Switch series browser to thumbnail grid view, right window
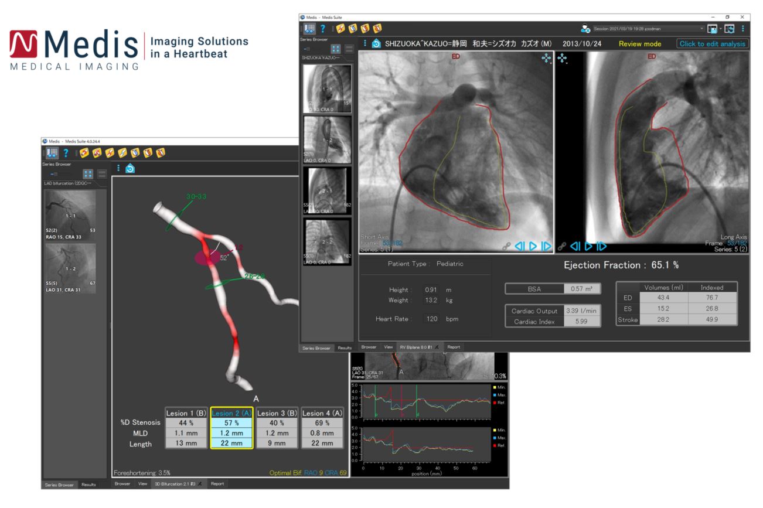 pyautogui.click(x=337, y=50)
